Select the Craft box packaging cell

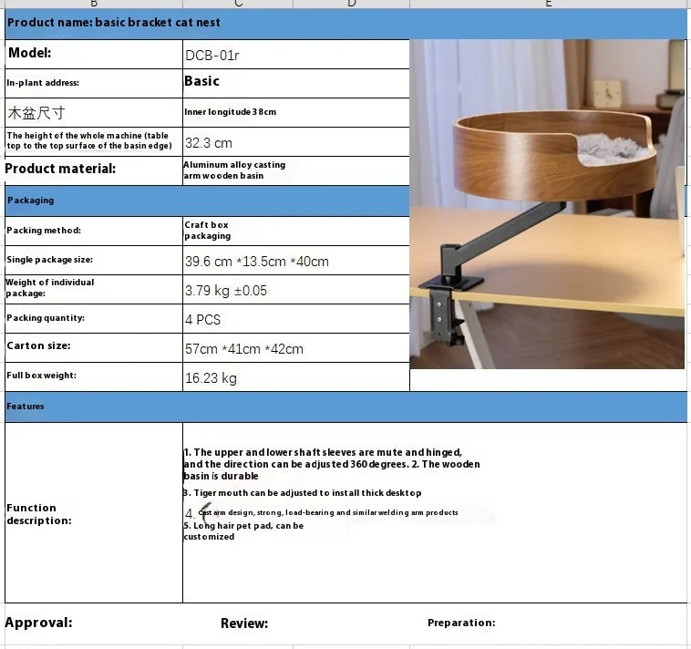(x=295, y=231)
